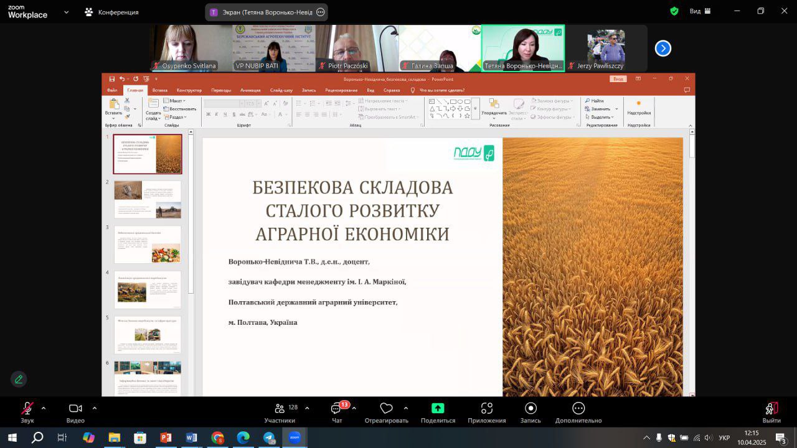Open PowerPoint from the Windows taskbar

coord(166,438)
